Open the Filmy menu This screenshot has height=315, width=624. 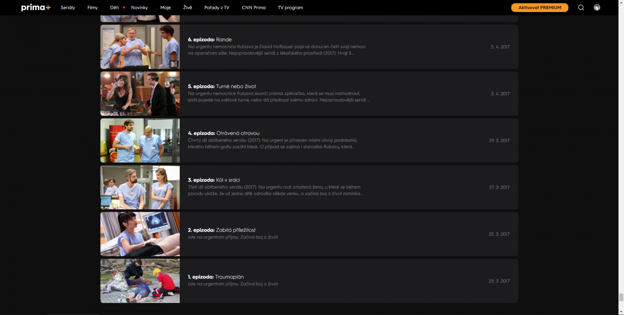(92, 7)
